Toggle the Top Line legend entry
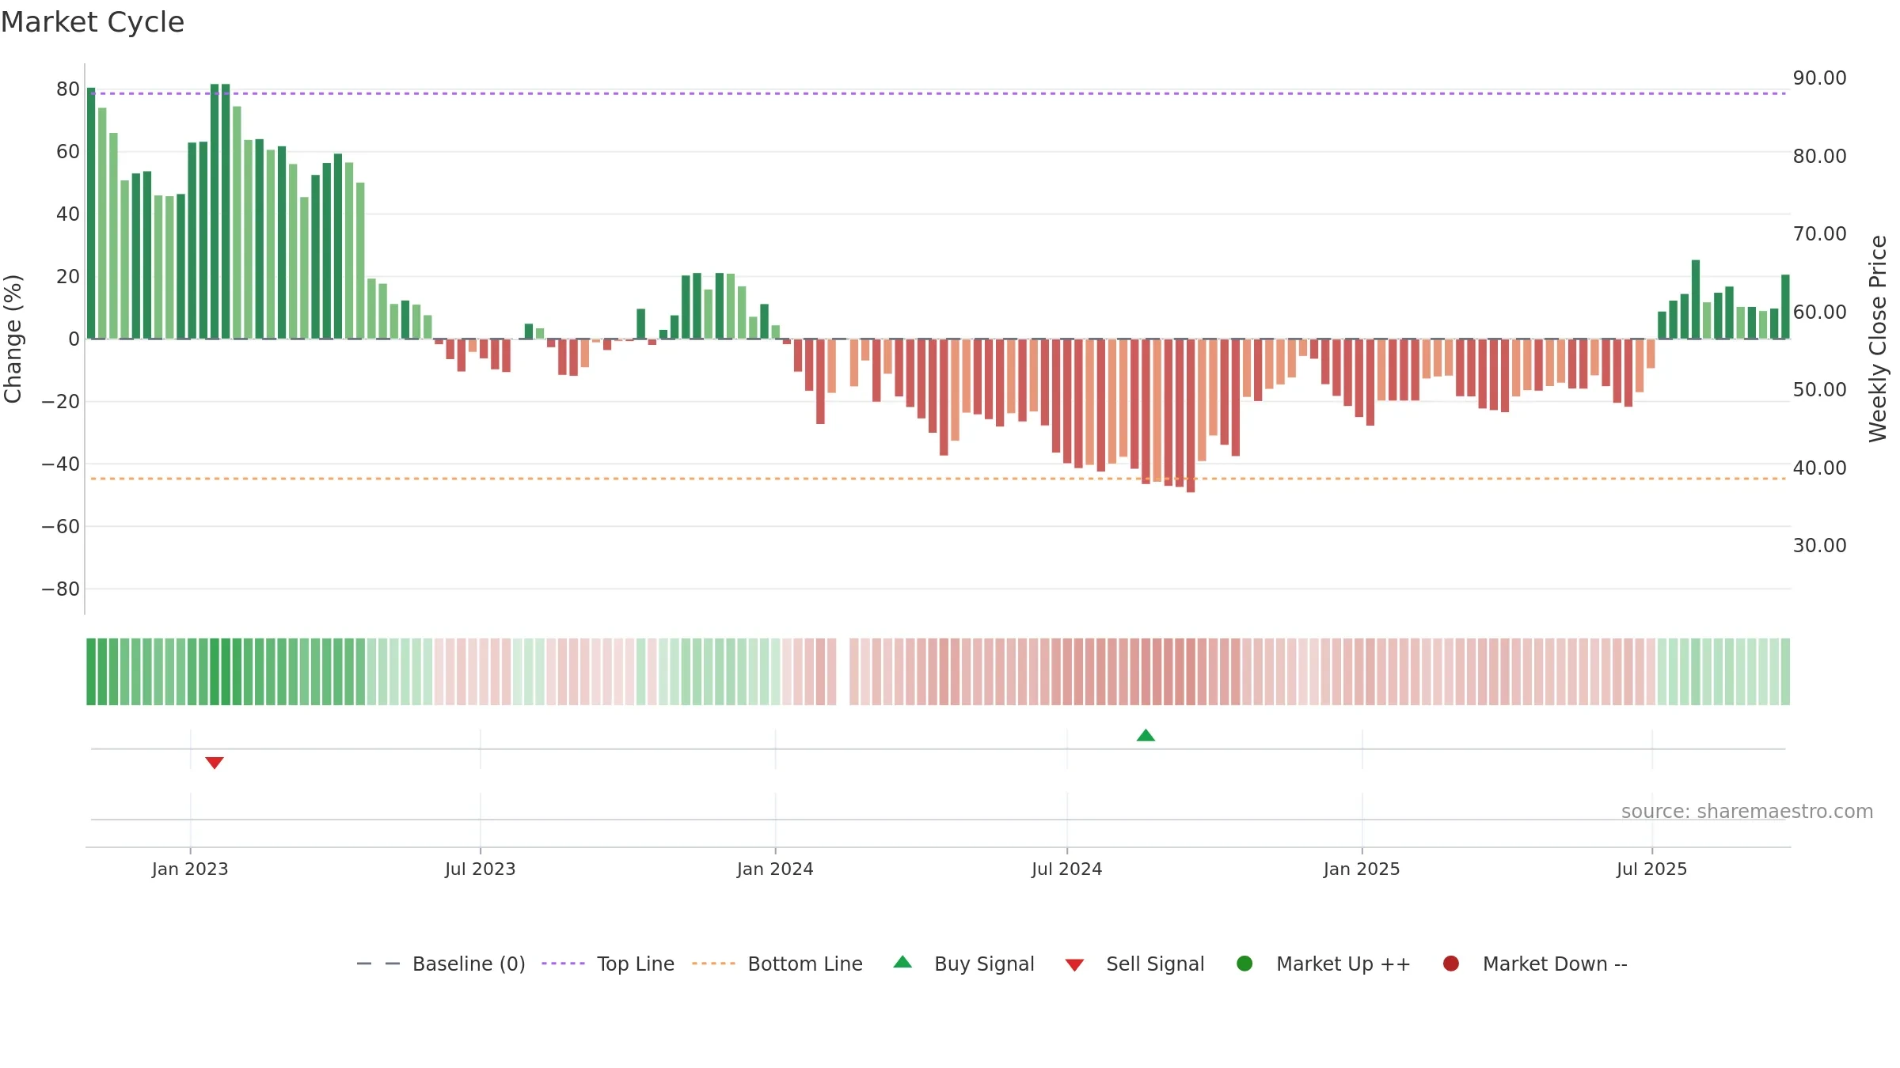This screenshot has width=1900, height=1068. coord(608,964)
